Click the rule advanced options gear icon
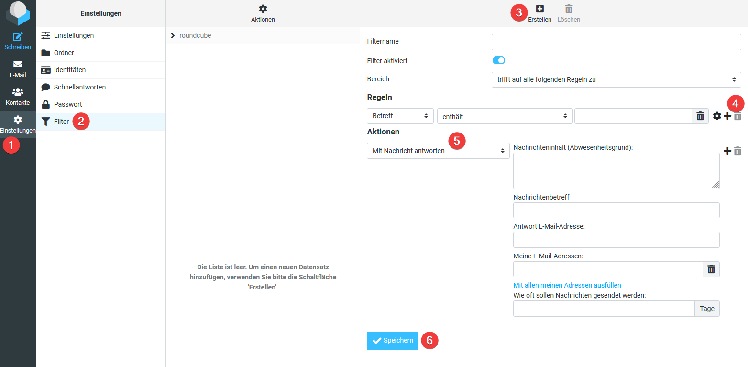The image size is (748, 367). click(x=716, y=116)
